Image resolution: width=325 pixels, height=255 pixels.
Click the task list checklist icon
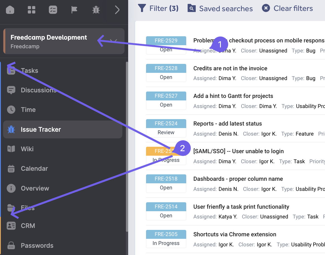[53, 10]
